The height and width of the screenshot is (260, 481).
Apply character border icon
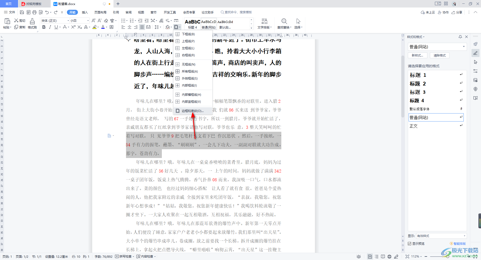click(112, 27)
